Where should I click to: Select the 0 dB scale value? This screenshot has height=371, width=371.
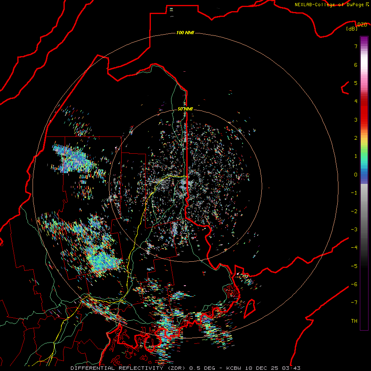[x=356, y=175]
